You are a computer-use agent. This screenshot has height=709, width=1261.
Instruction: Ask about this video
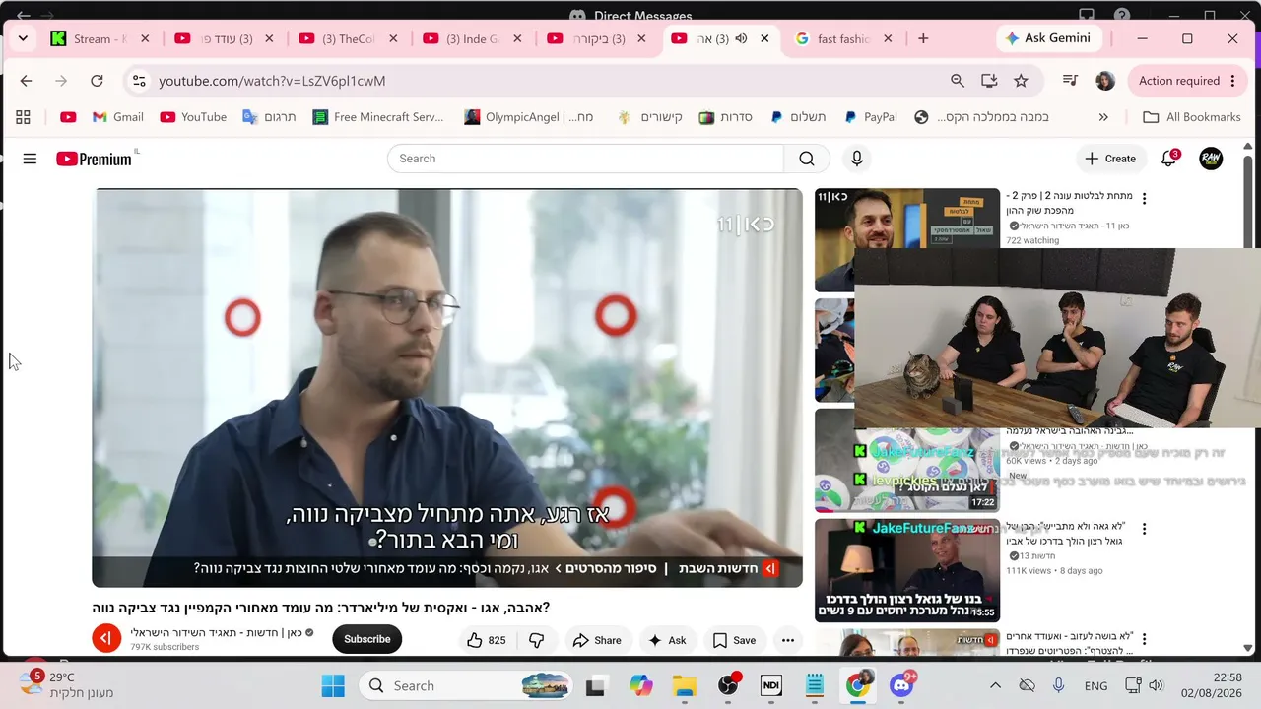click(667, 640)
